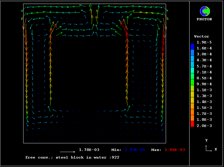Click the orange swatch beside 1.7E-3
The image size is (224, 167).
[x=192, y=112]
